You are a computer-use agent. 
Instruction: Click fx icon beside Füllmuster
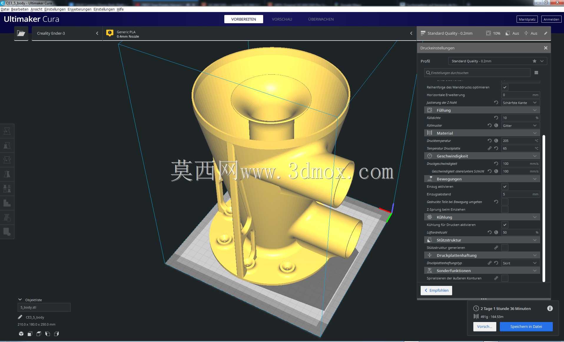pos(496,125)
